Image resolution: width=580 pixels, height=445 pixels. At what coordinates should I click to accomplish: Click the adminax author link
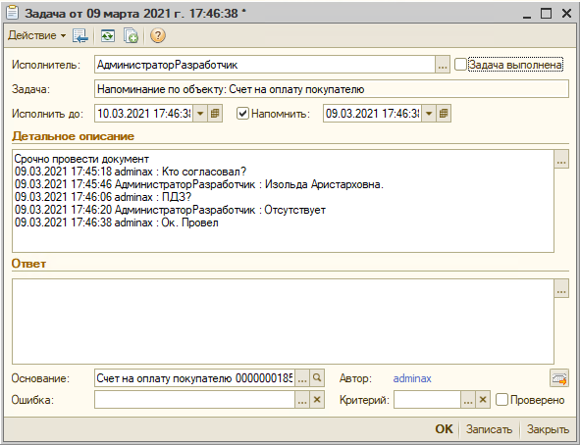pos(412,378)
